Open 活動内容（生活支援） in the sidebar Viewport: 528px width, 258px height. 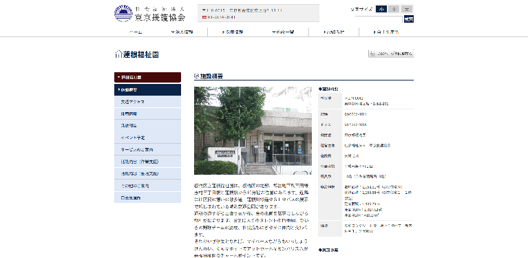pyautogui.click(x=147, y=174)
